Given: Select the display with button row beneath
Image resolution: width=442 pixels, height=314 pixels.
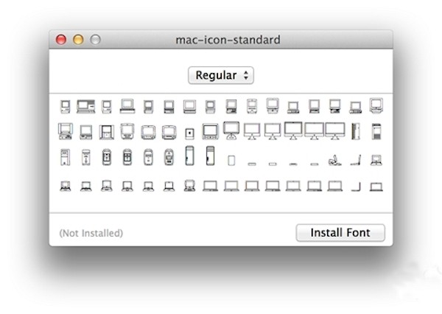Looking at the screenshot, I should click(x=210, y=132).
